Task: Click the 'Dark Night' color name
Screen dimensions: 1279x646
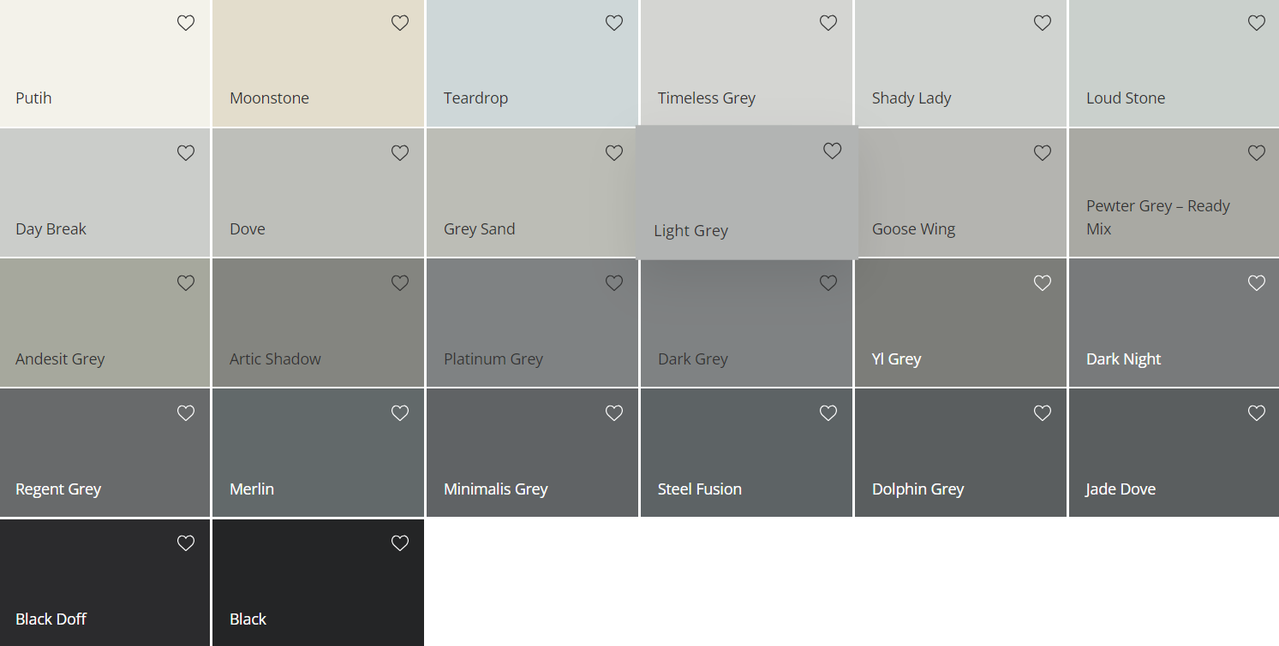Action: pyautogui.click(x=1123, y=359)
